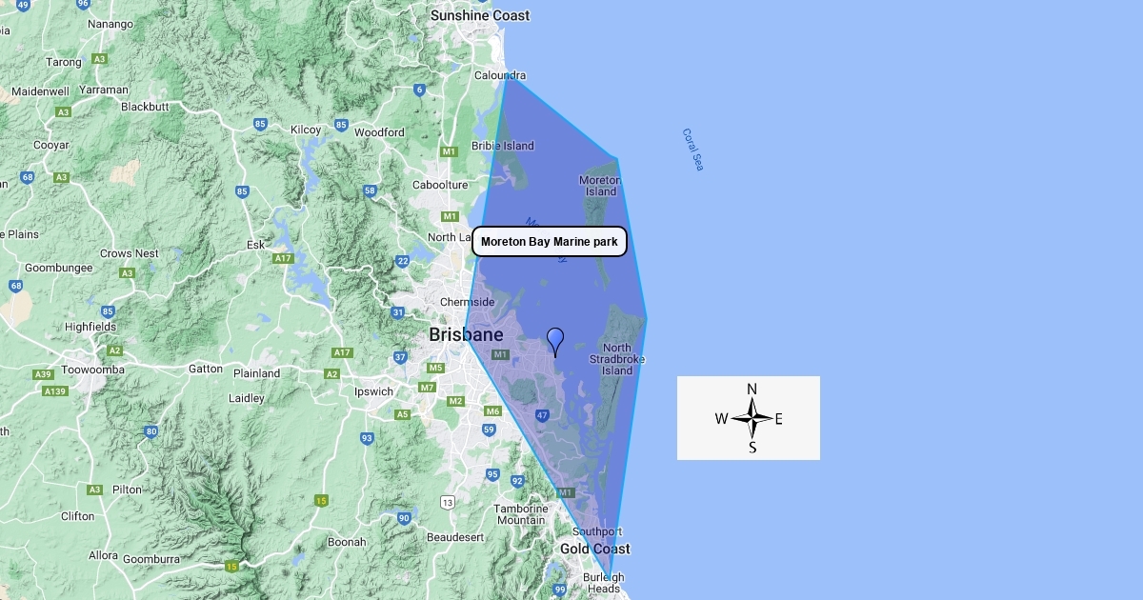The image size is (1143, 600).
Task: Click the Beaudesert label
Action: [454, 537]
